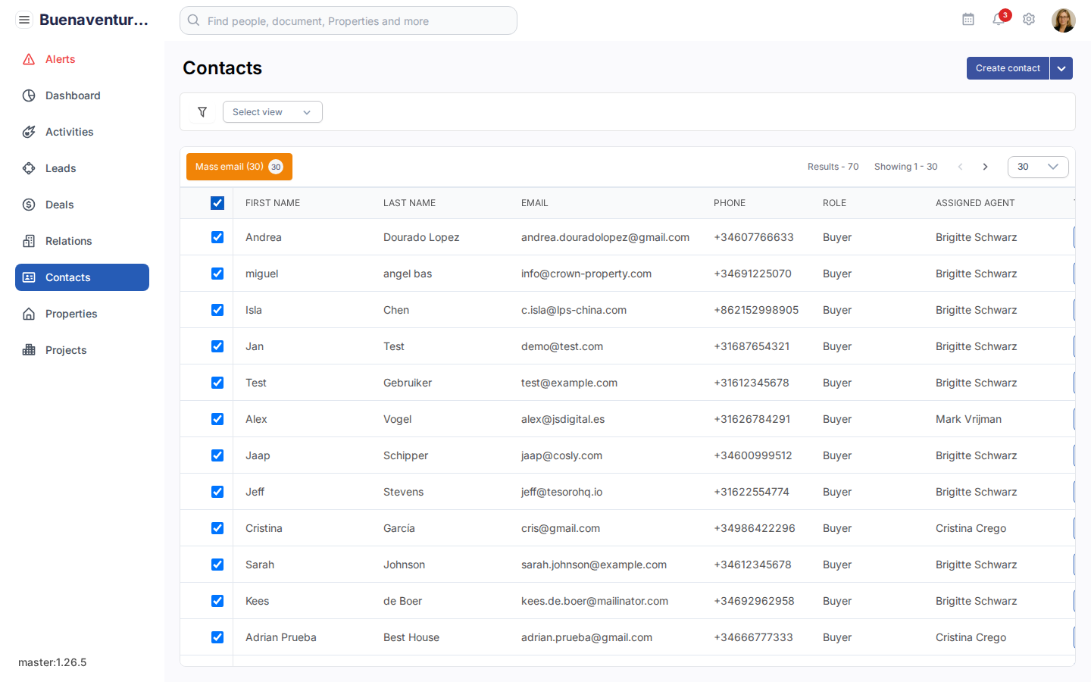Click Create contact button
The height and width of the screenshot is (682, 1091).
click(x=1008, y=68)
